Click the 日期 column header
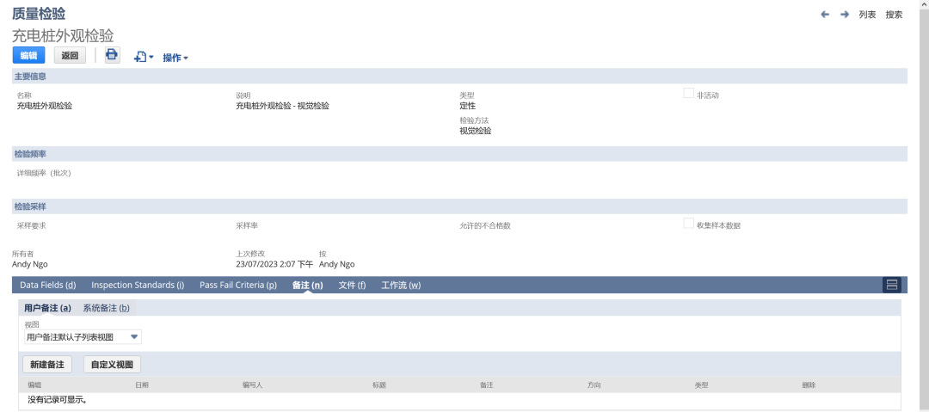 coord(142,385)
